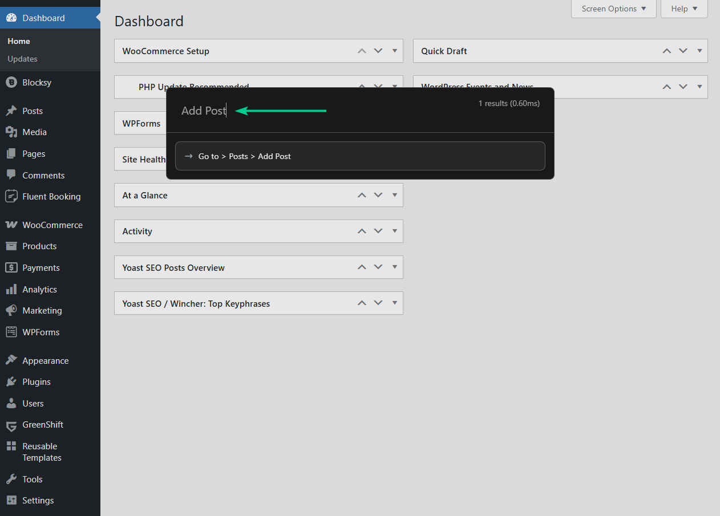The height and width of the screenshot is (516, 720).
Task: Open the Updates submenu item
Action: (22, 59)
